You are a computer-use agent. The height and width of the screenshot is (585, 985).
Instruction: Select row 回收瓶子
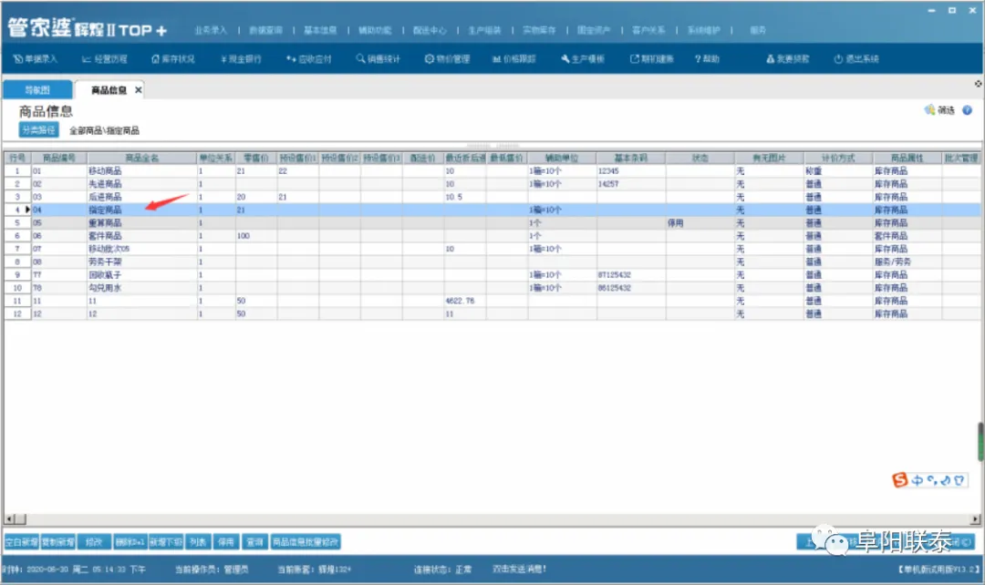pyautogui.click(x=493, y=275)
